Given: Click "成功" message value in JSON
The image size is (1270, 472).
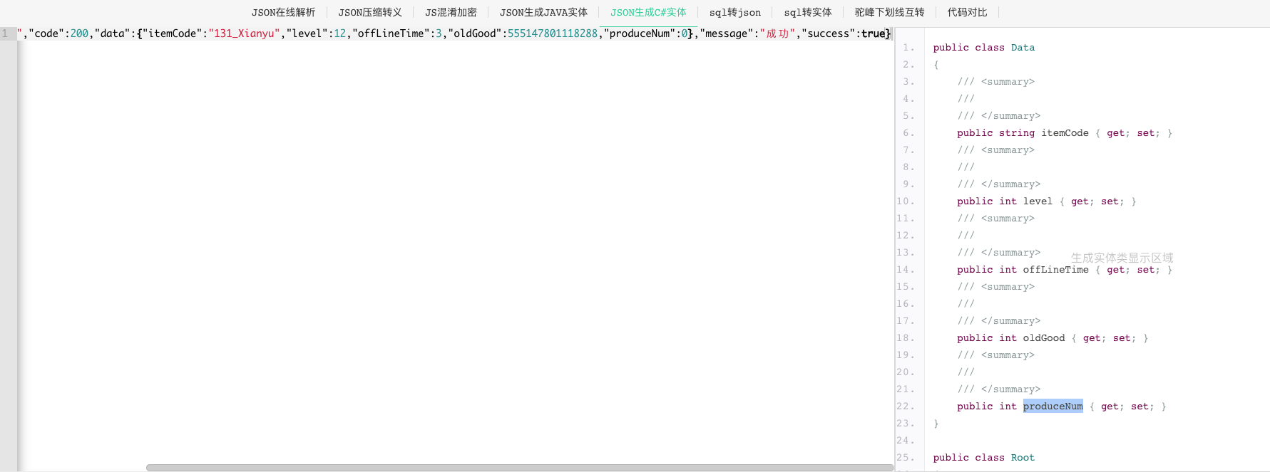Looking at the screenshot, I should 777,33.
